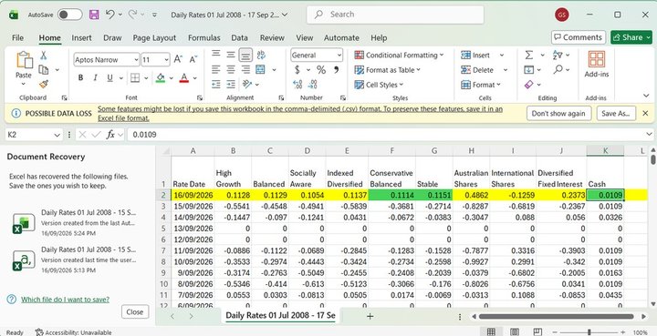Apply red Font Color swatch

(x=183, y=77)
